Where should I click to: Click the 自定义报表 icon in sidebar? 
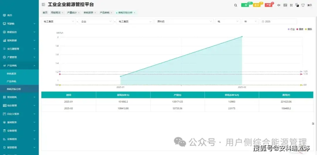coord(4,114)
